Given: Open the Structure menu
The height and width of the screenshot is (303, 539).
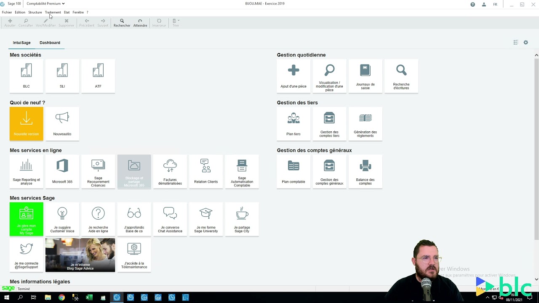Looking at the screenshot, I should (x=35, y=12).
